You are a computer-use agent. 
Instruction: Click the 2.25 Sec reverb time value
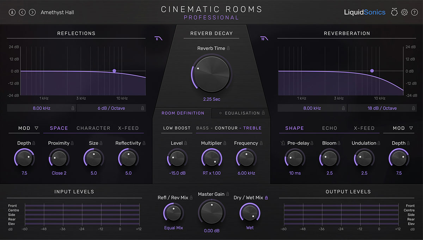pos(212,99)
